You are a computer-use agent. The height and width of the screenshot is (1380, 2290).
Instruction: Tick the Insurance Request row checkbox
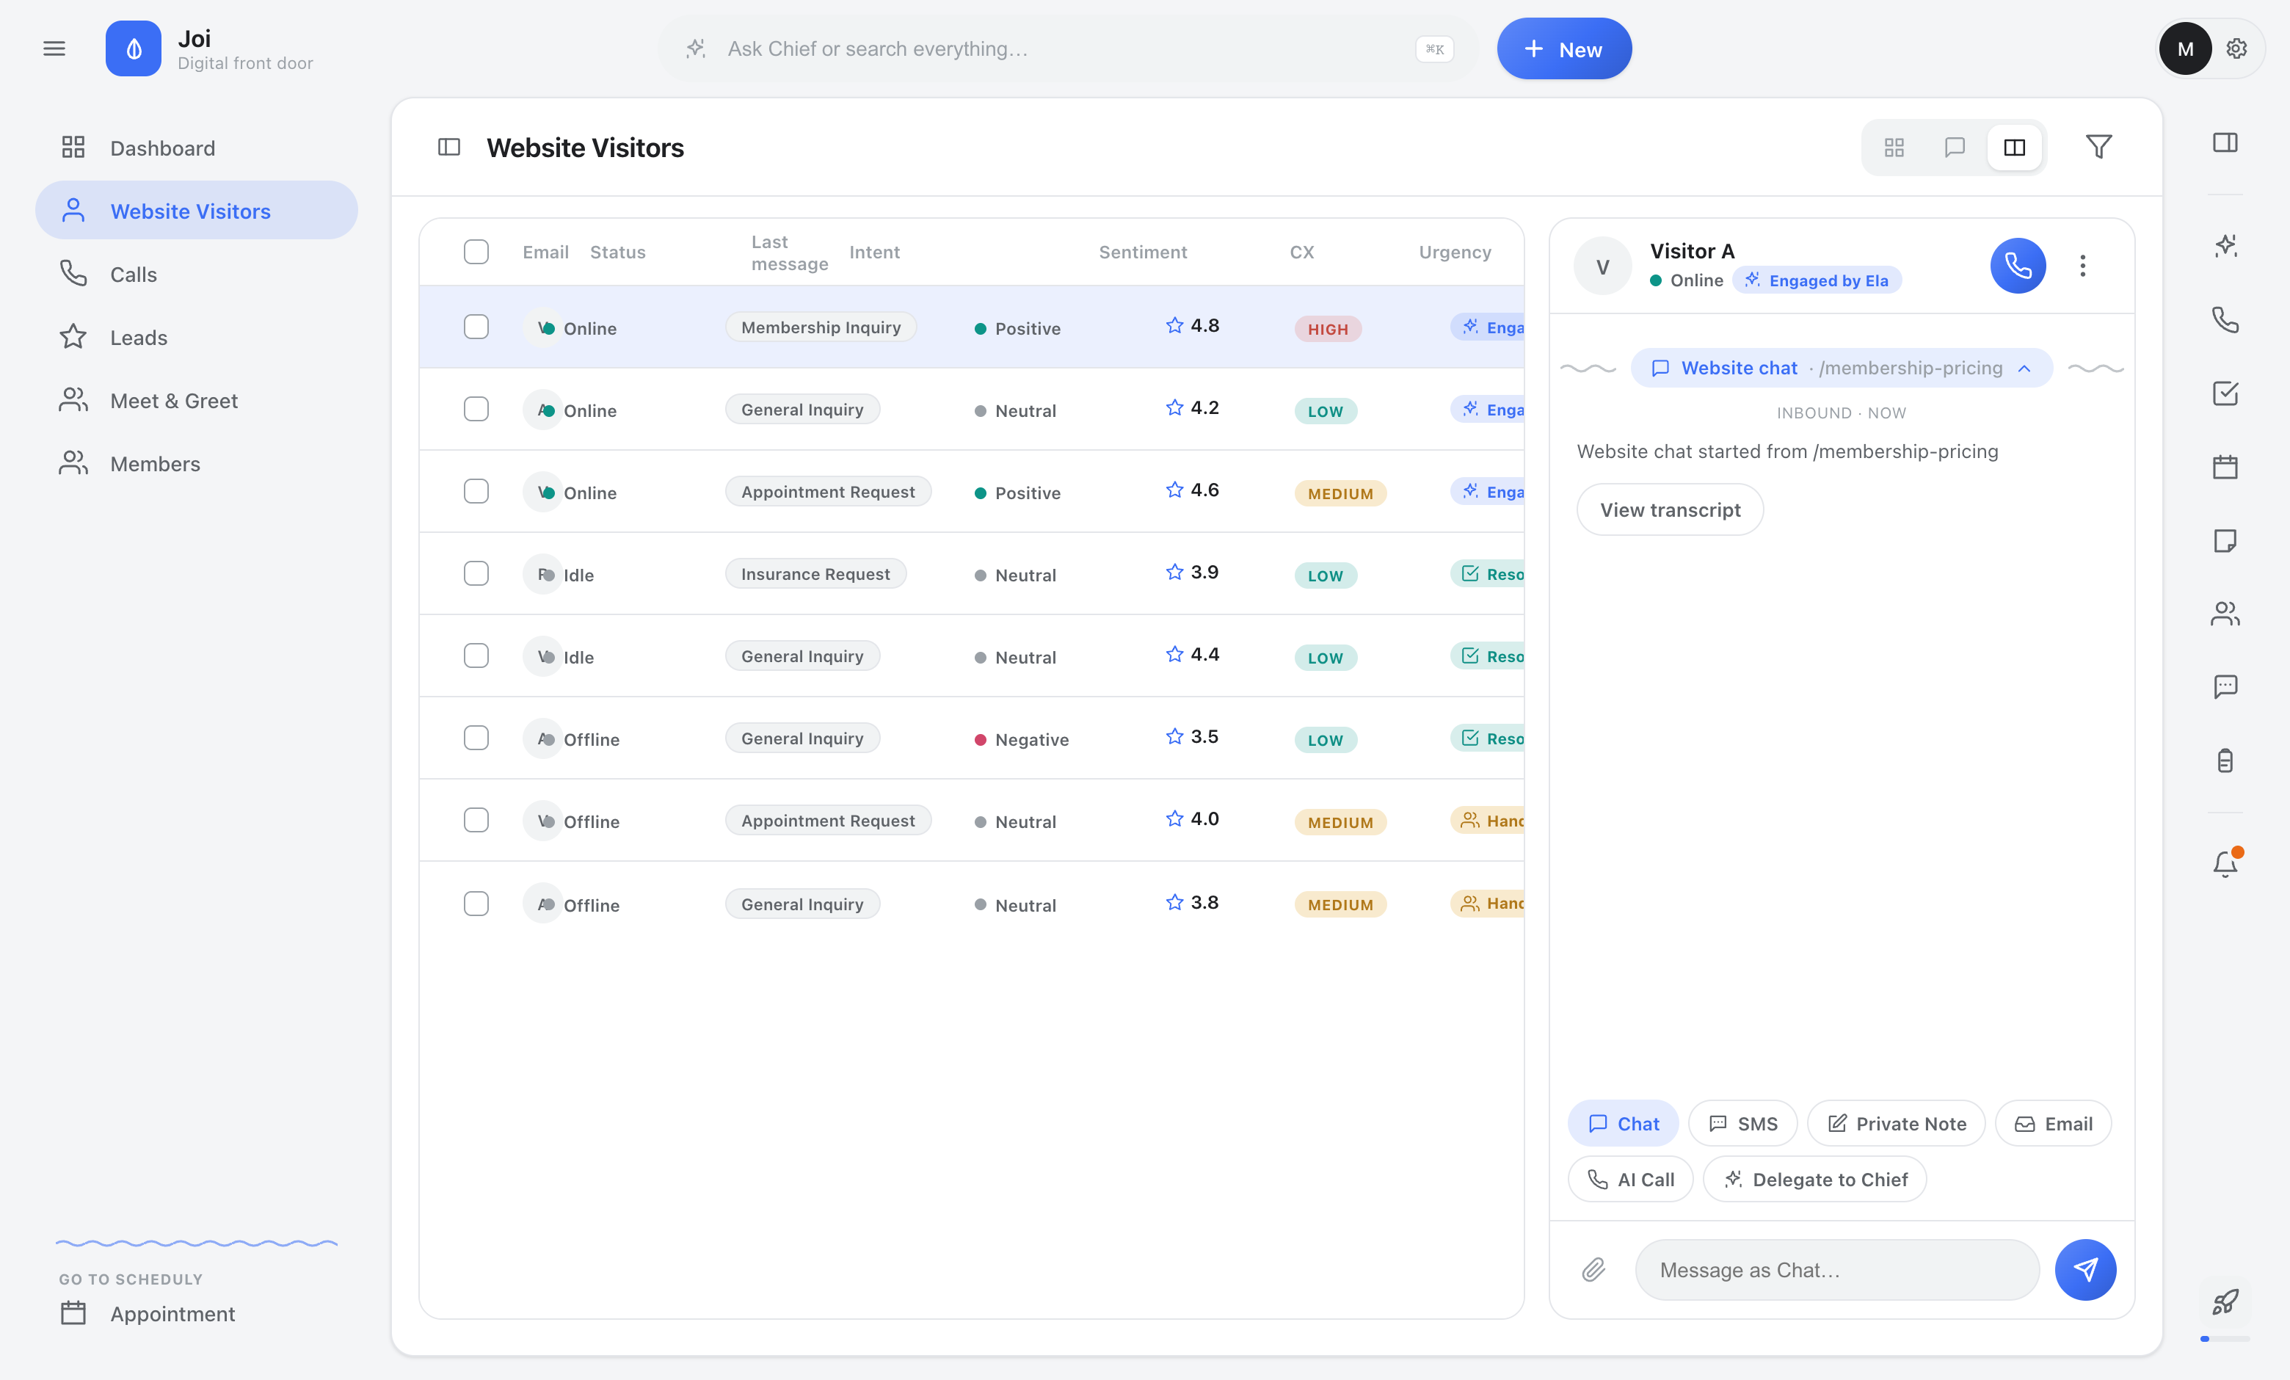coord(476,573)
